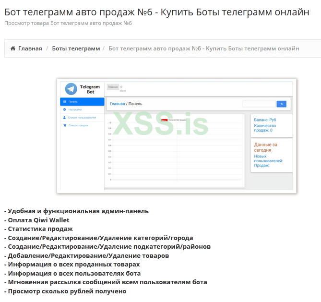Click the line 'Добавление/Редактирование/Удаление товаров'
This screenshot has height=302, width=321.
tap(86, 256)
